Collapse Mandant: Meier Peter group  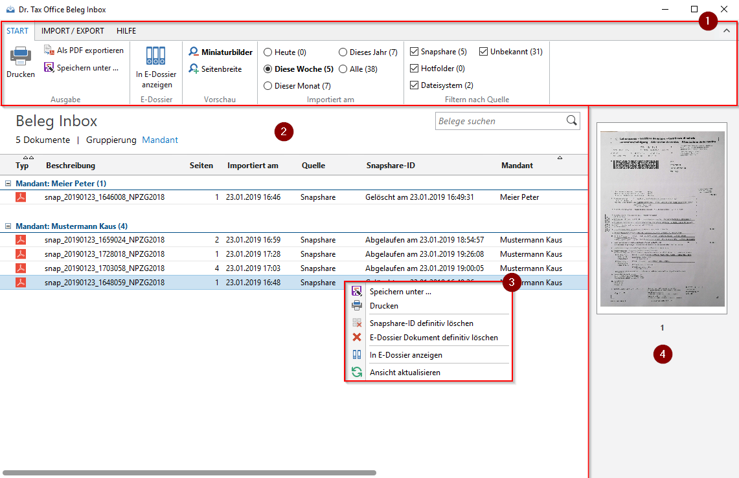[x=8, y=184]
